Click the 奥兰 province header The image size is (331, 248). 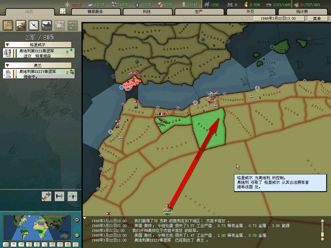pyautogui.click(x=38, y=65)
